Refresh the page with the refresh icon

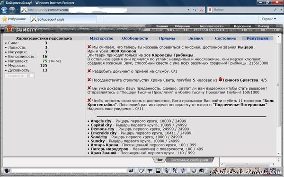pyautogui.click(x=195, y=10)
